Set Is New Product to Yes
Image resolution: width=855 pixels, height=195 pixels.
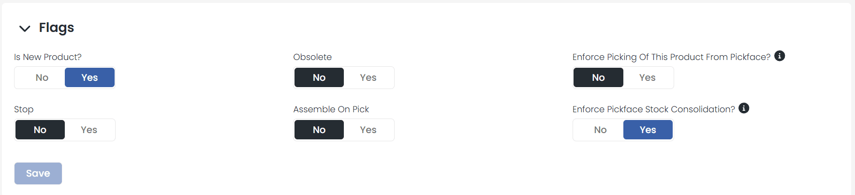(x=89, y=77)
